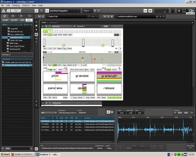
Task: Open the 1/1 dropdown arrow in the sequencer
Action: [120, 35]
